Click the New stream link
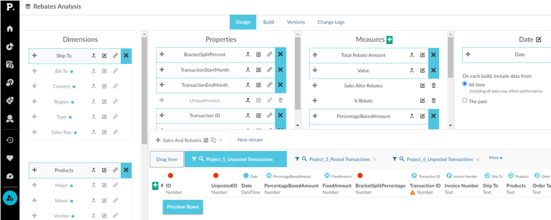The height and width of the screenshot is (220, 551). pyautogui.click(x=250, y=140)
